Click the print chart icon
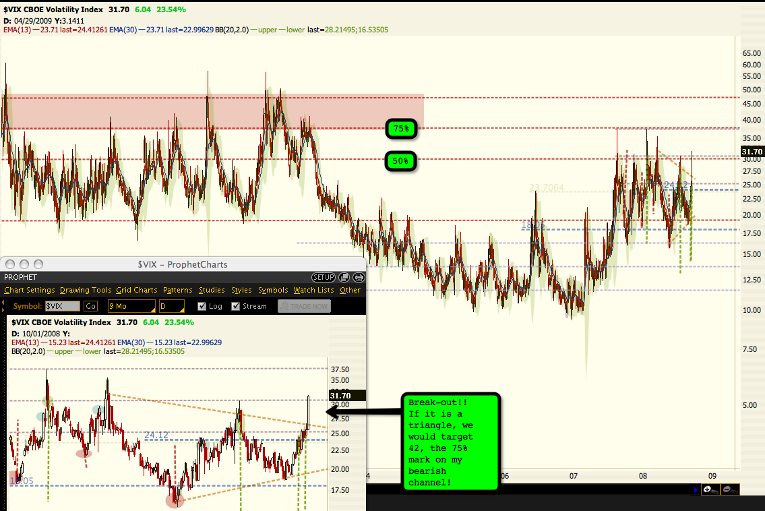Image resolution: width=765 pixels, height=511 pixels. click(x=359, y=277)
